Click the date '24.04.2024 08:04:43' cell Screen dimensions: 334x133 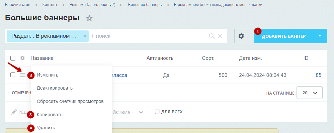(263, 75)
